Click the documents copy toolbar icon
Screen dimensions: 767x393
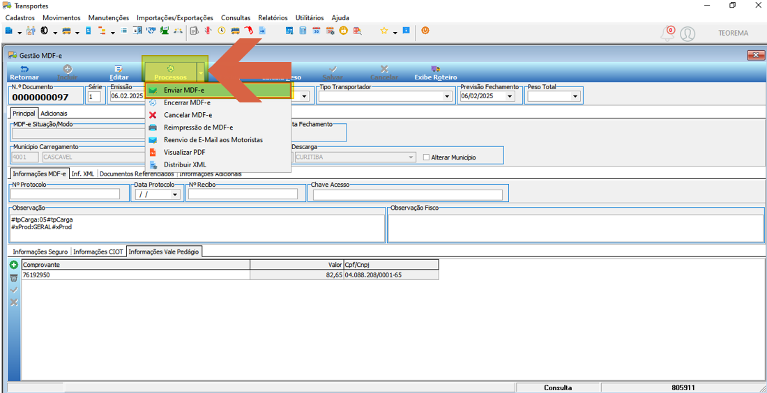coord(194,31)
